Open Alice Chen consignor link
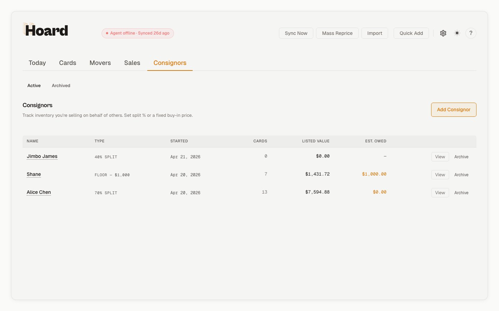499x311 pixels. 39,192
